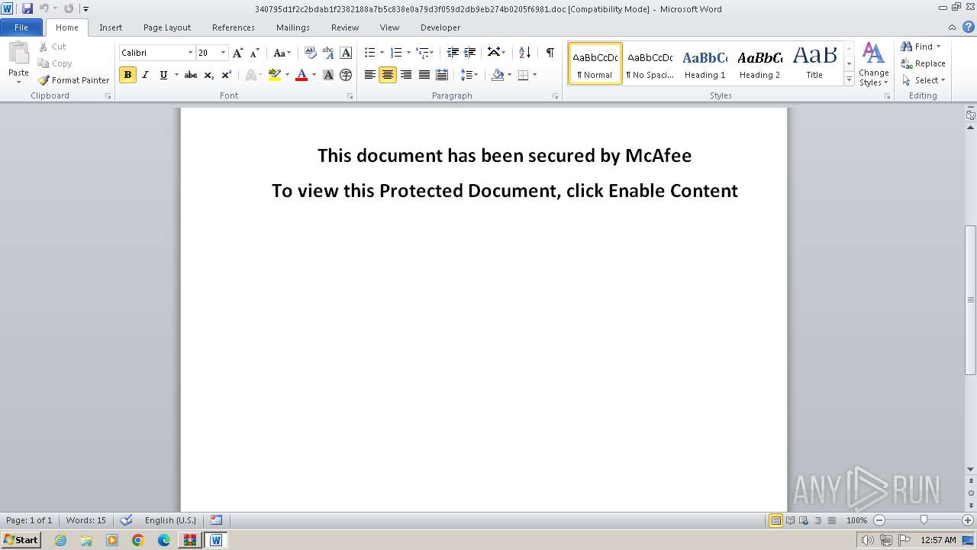Open the File tab
Viewport: 977px width, 550px height.
[x=21, y=27]
